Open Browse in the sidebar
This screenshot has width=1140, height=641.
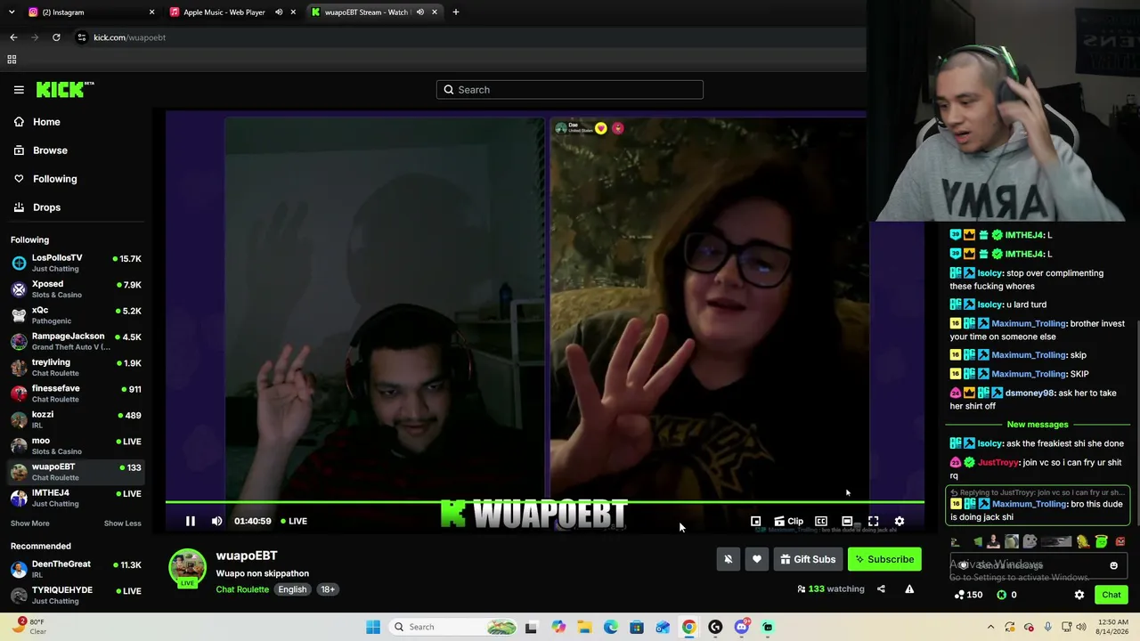click(77, 150)
